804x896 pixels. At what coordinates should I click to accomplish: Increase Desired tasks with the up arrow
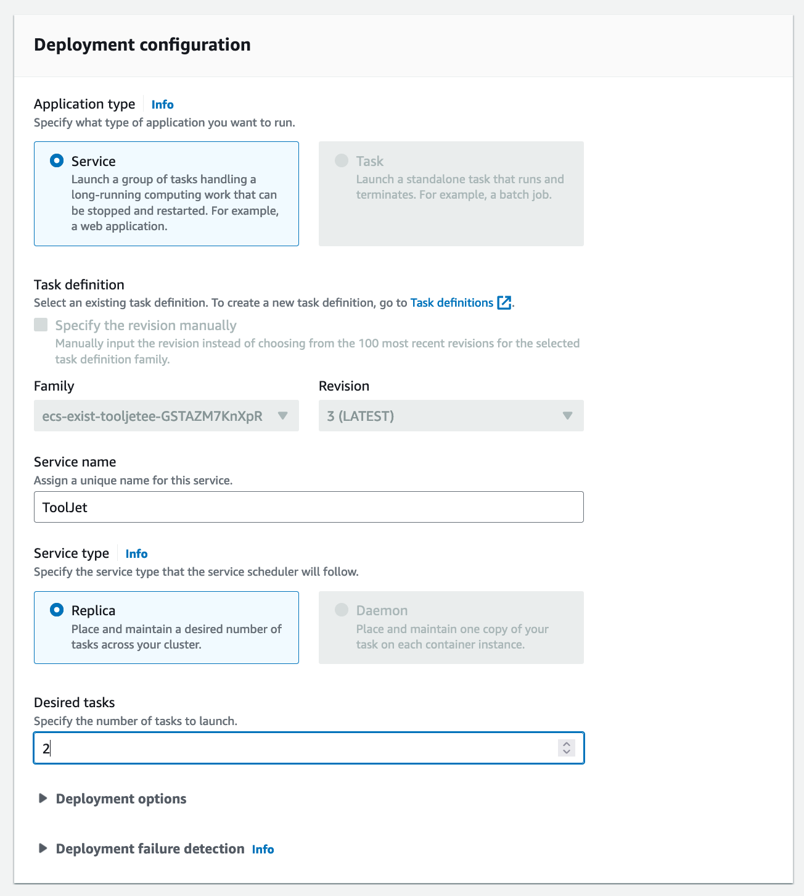(x=567, y=744)
